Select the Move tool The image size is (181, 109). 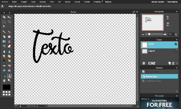click(x=9, y=17)
